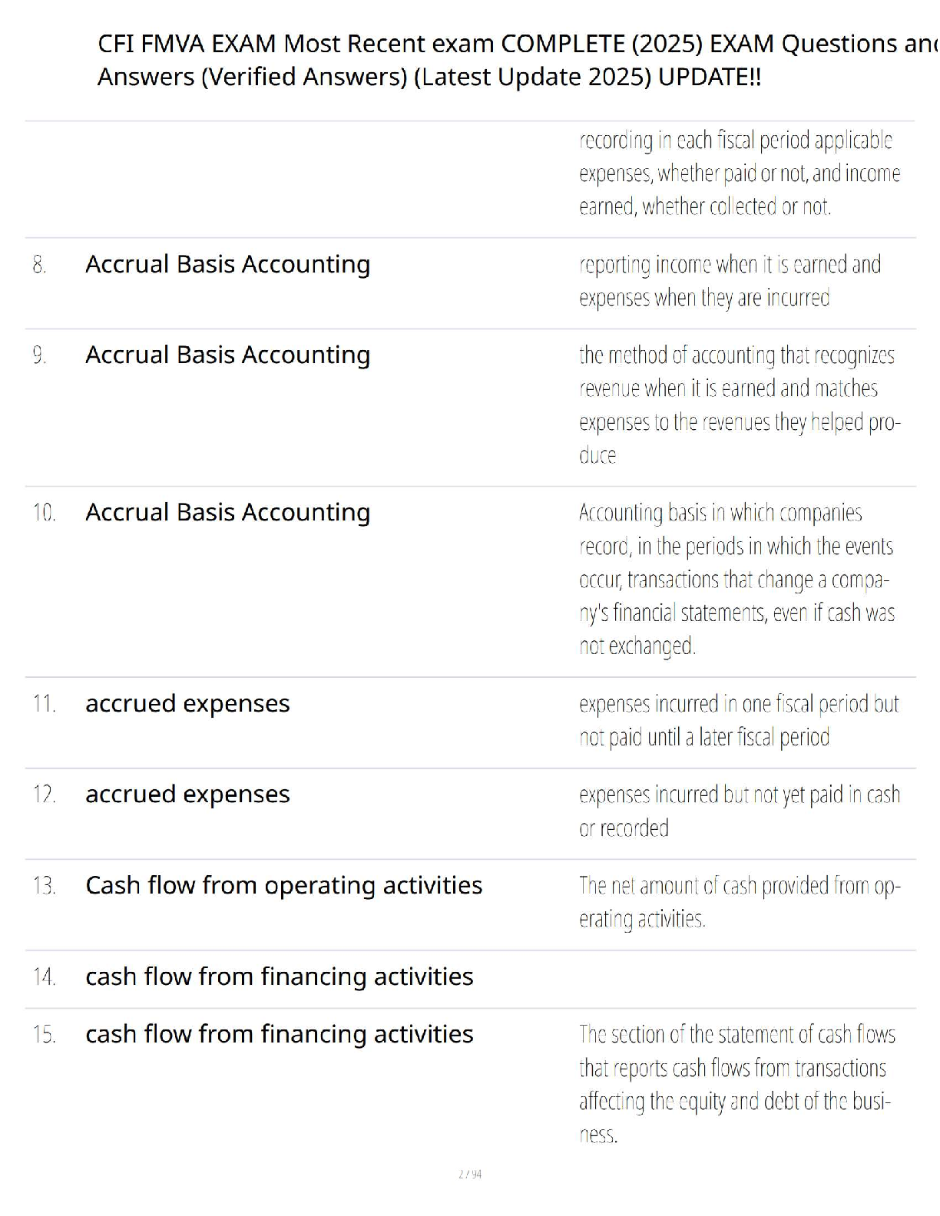Click "Cash flow from operating activities" term
Screen dimensions: 940x1216
[x=283, y=885]
